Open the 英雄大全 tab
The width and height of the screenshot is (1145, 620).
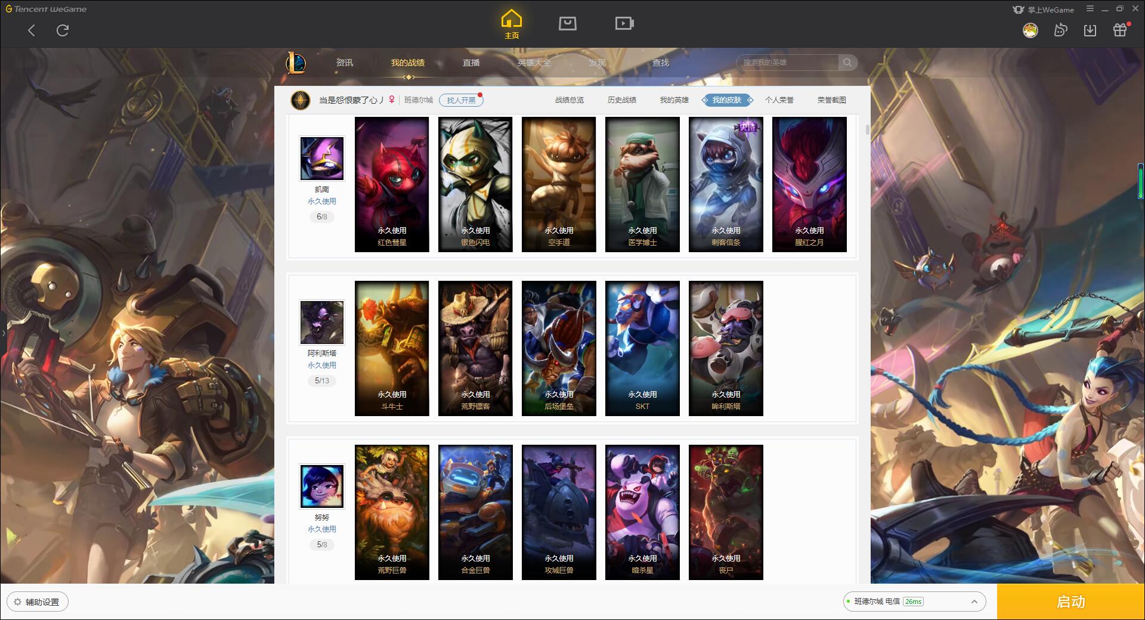point(534,63)
